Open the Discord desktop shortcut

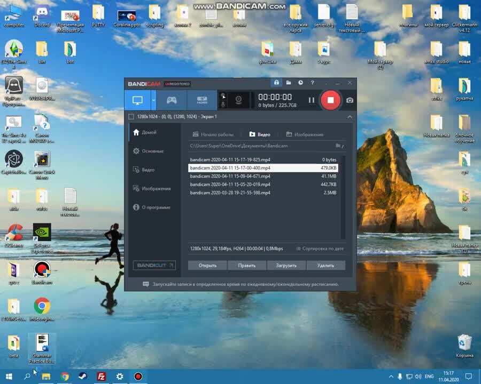pos(42,16)
